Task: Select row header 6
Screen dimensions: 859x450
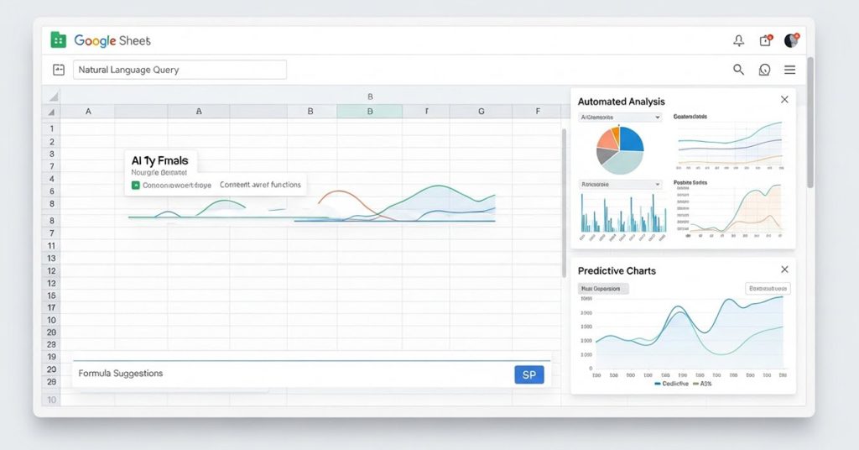Action: click(x=51, y=191)
